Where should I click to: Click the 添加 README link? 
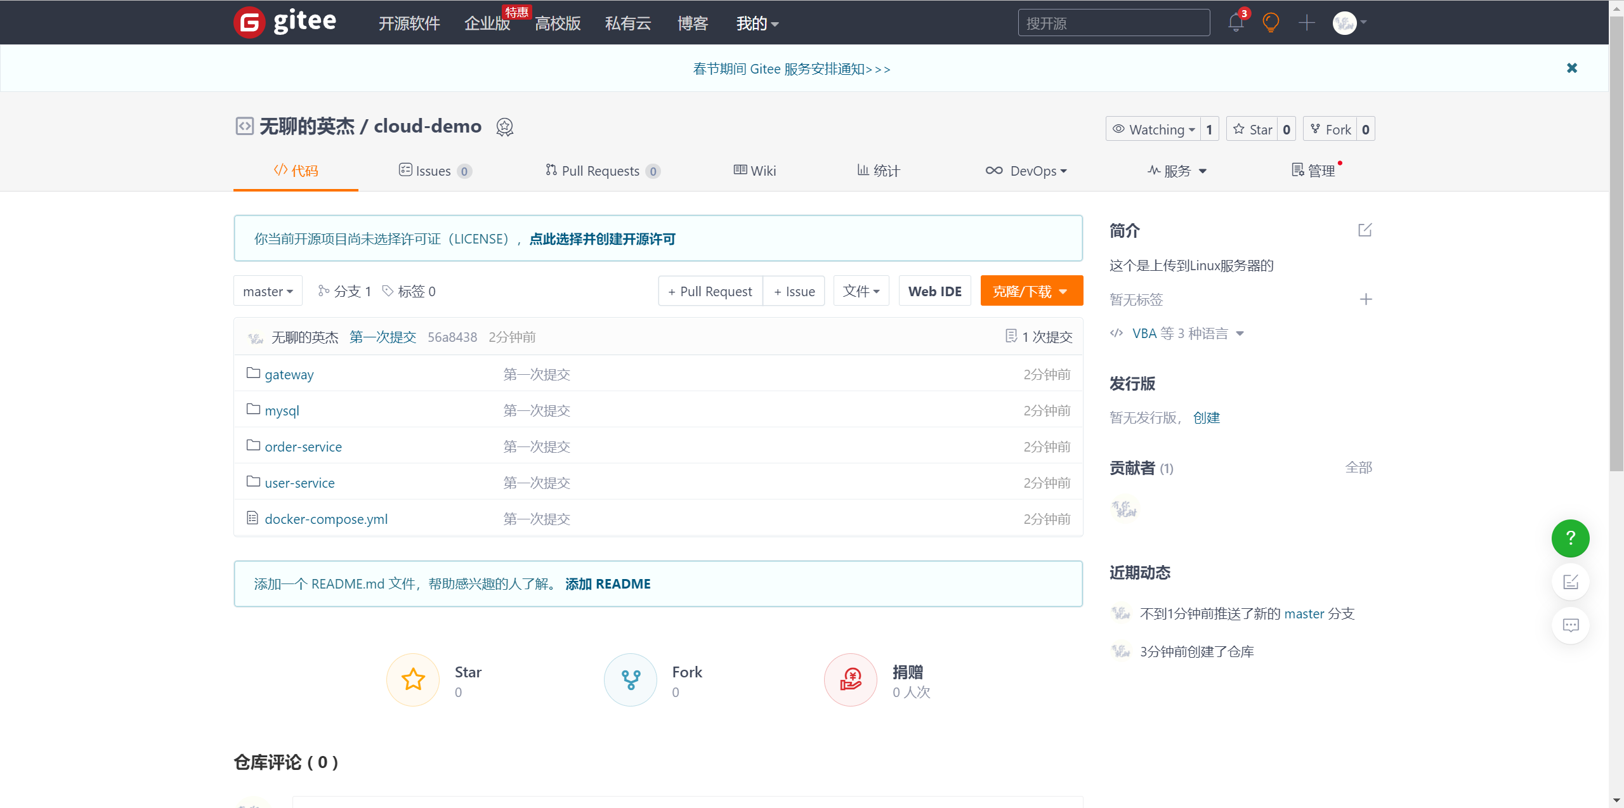click(x=607, y=583)
